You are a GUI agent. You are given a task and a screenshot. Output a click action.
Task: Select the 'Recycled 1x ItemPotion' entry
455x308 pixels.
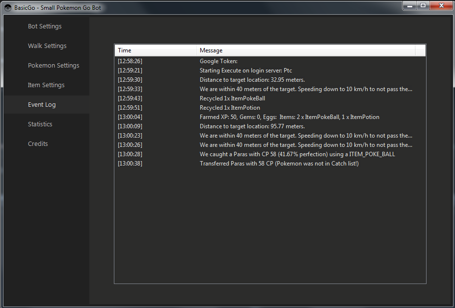click(x=230, y=108)
